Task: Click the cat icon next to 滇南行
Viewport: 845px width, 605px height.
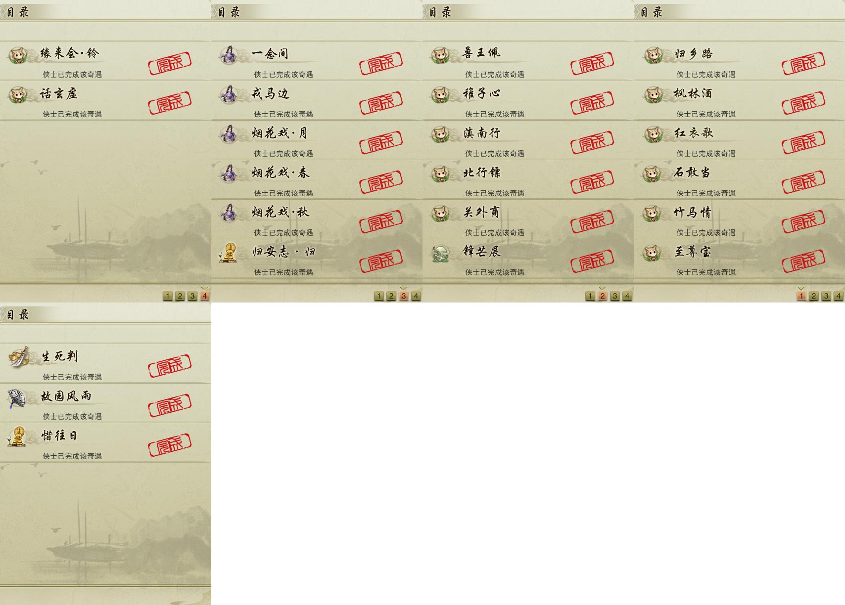Action: coord(440,134)
